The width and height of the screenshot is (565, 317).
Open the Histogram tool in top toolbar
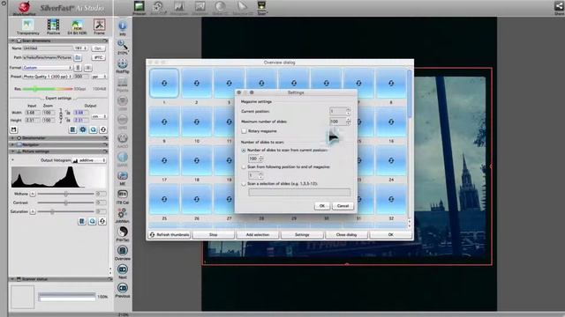point(179,7)
